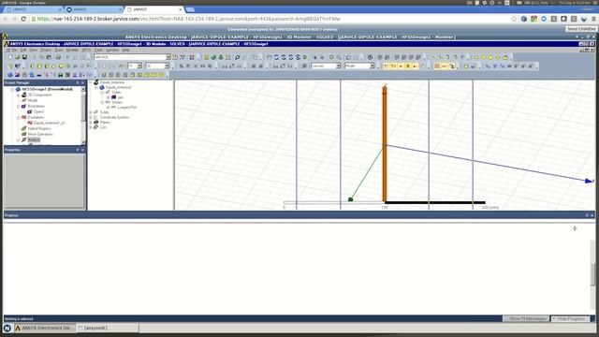Viewport: 599px width, 337px height.
Task: Open the HFSS menu
Action: (86, 50)
